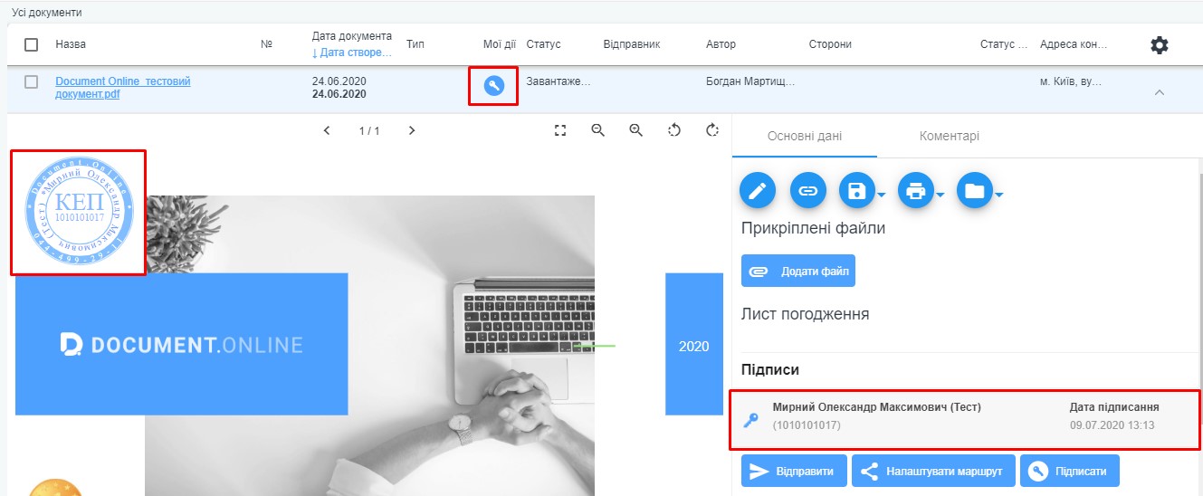Click the Статус column header
Viewport: 1203px width, 496px height.
(x=543, y=44)
